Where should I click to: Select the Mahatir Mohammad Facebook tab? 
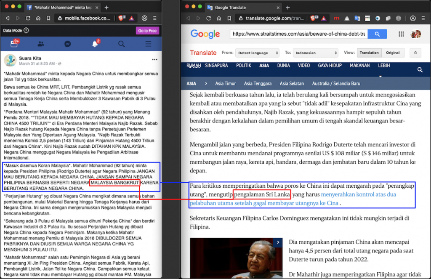(62, 8)
